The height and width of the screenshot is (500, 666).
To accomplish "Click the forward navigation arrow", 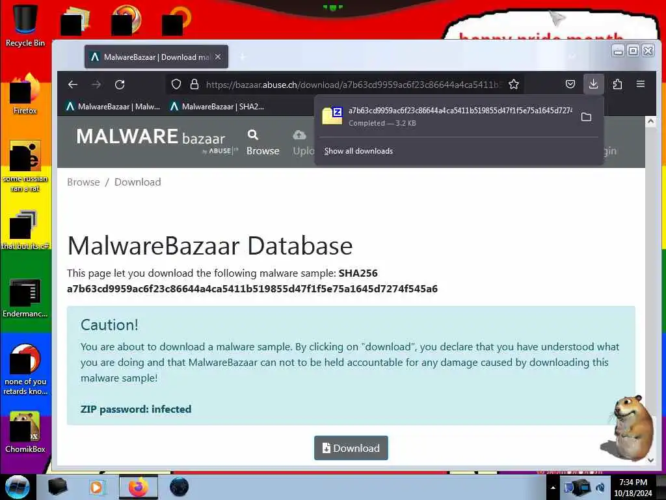I will coord(96,84).
